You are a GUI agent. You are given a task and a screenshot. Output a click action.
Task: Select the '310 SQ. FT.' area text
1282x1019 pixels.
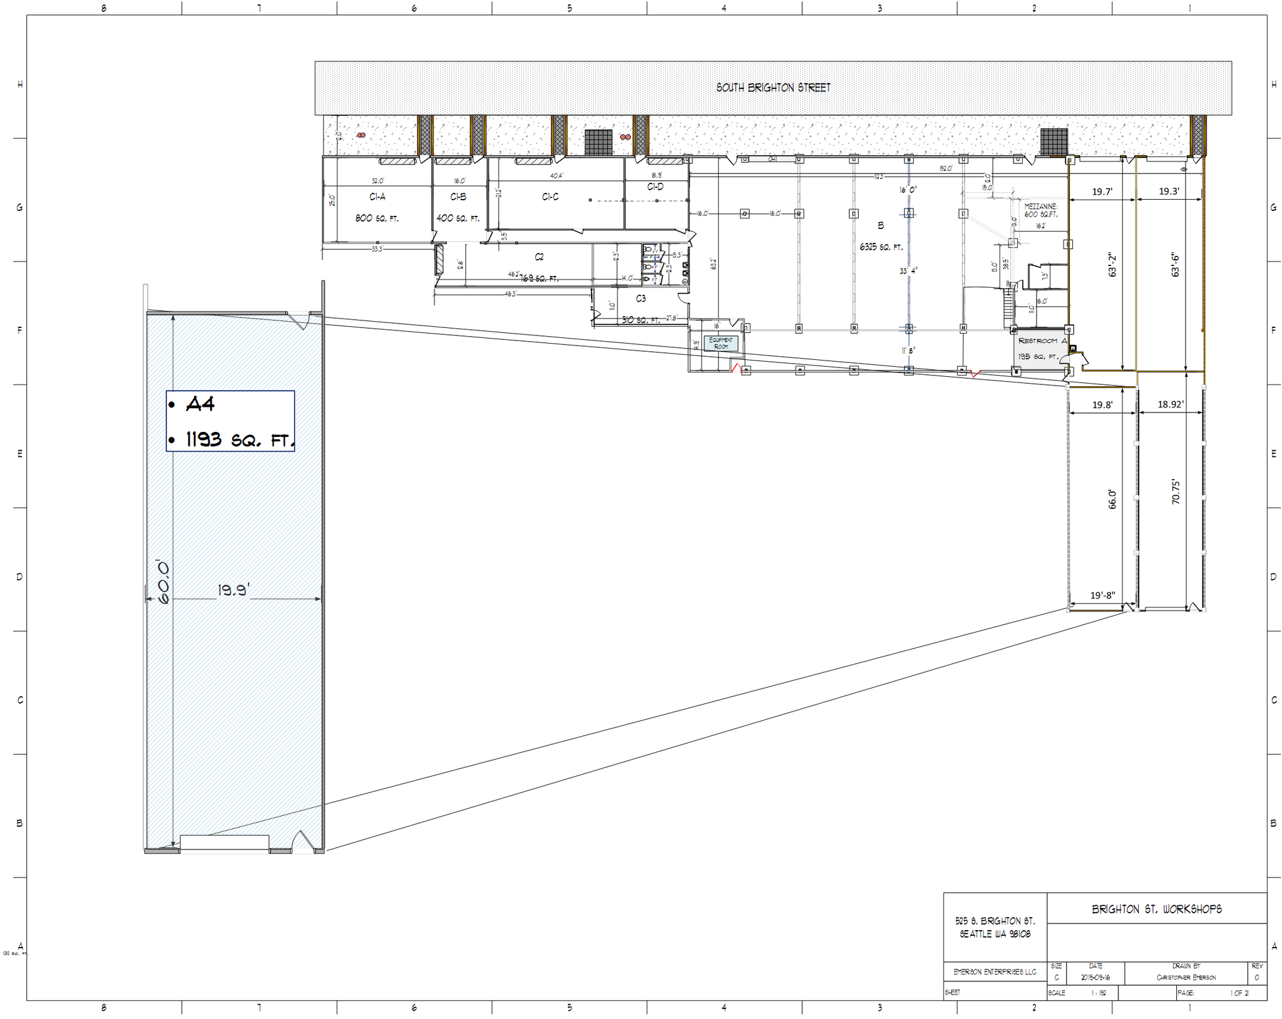pos(640,320)
